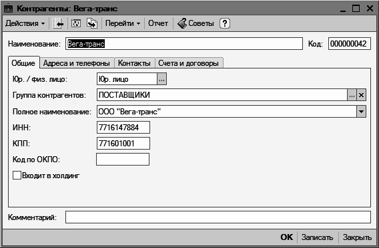Screen dimensions: 379x248
Task: Click the empty Код по ОКПО field
Action: (123, 159)
